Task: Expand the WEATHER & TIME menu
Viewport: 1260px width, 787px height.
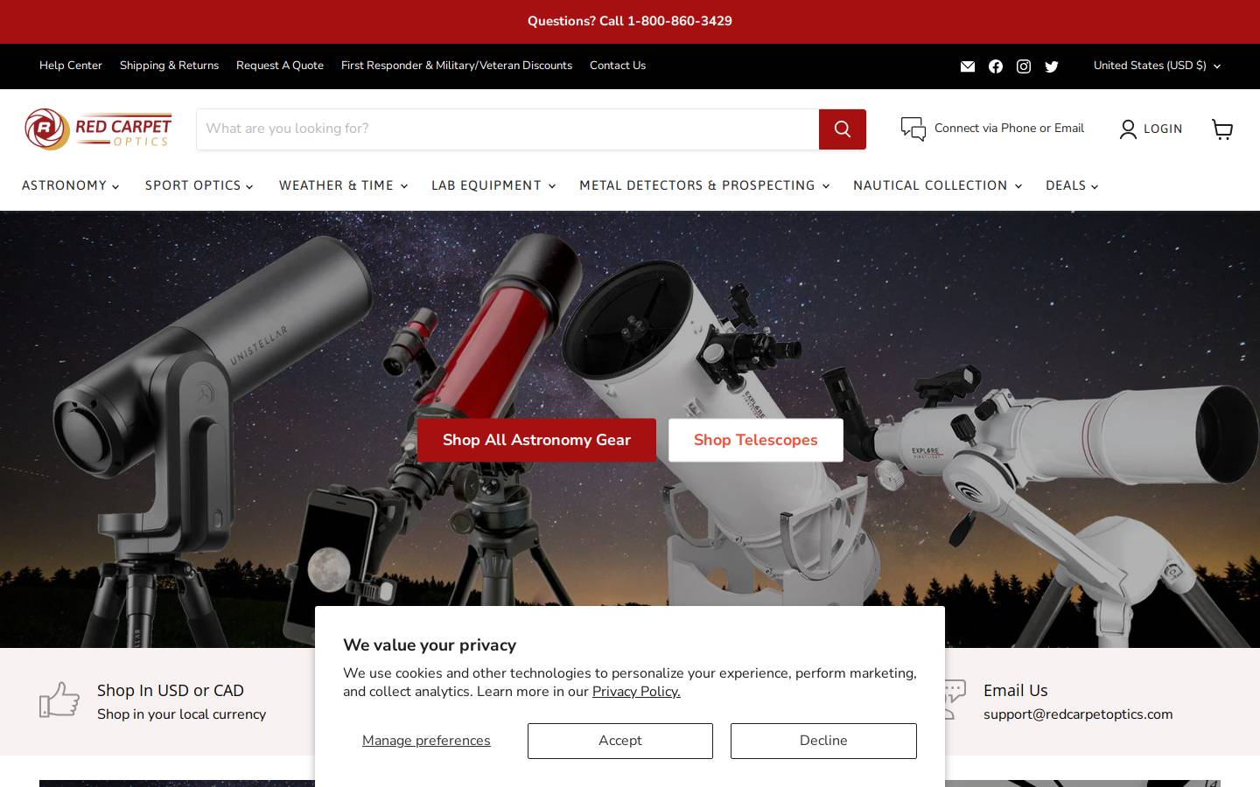Action: [343, 185]
